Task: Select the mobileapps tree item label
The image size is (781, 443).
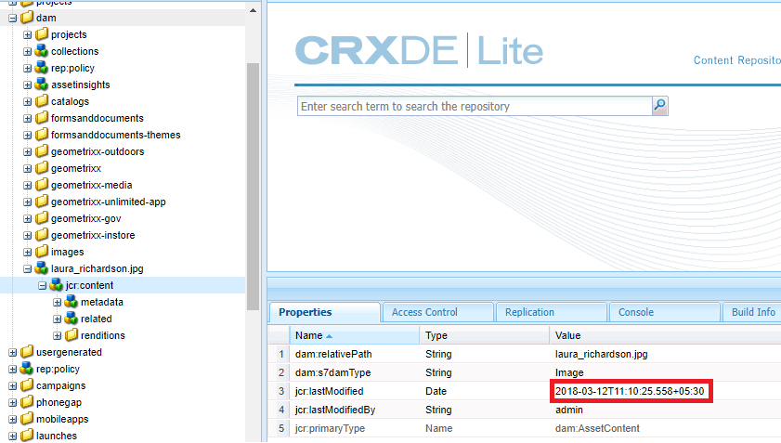Action: (x=62, y=419)
